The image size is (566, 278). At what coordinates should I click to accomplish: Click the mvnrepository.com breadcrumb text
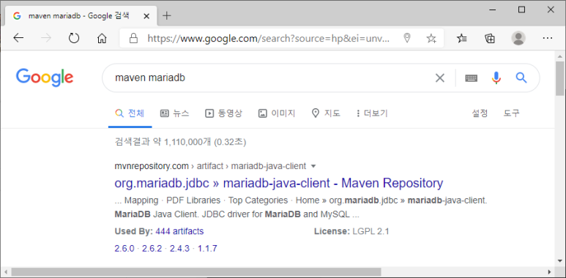point(152,166)
